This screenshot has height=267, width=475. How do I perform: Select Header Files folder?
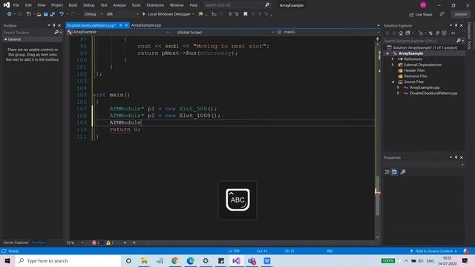point(414,70)
